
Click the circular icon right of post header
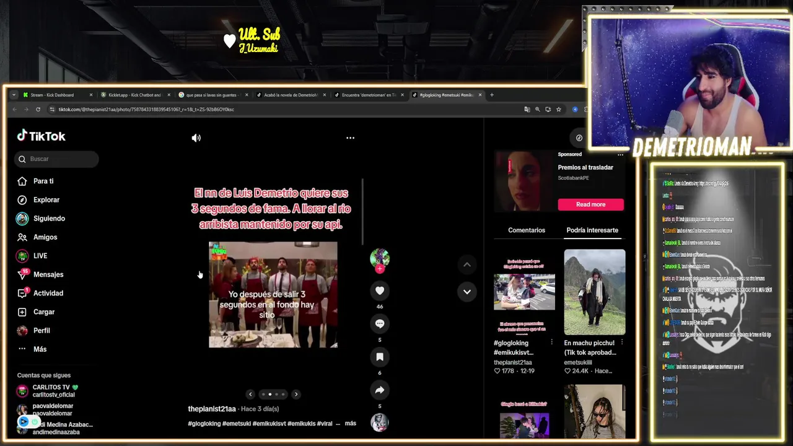click(579, 138)
